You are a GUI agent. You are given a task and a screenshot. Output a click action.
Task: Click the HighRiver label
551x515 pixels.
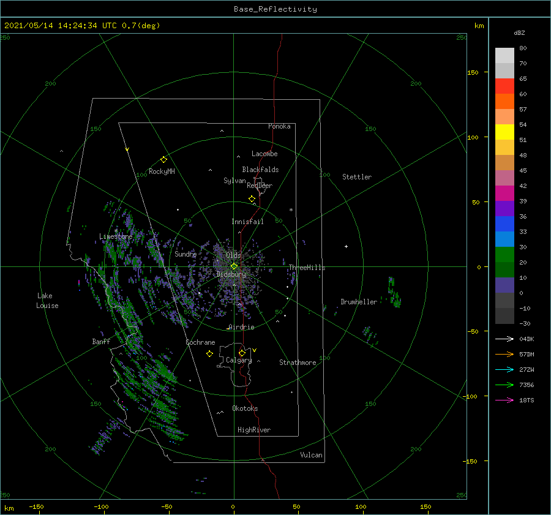tap(254, 430)
